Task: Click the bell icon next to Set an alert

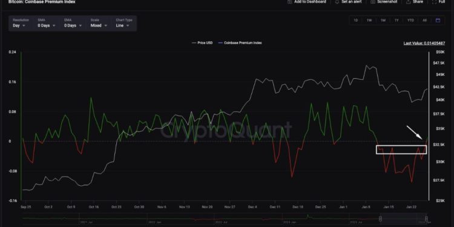Action: [337, 2]
